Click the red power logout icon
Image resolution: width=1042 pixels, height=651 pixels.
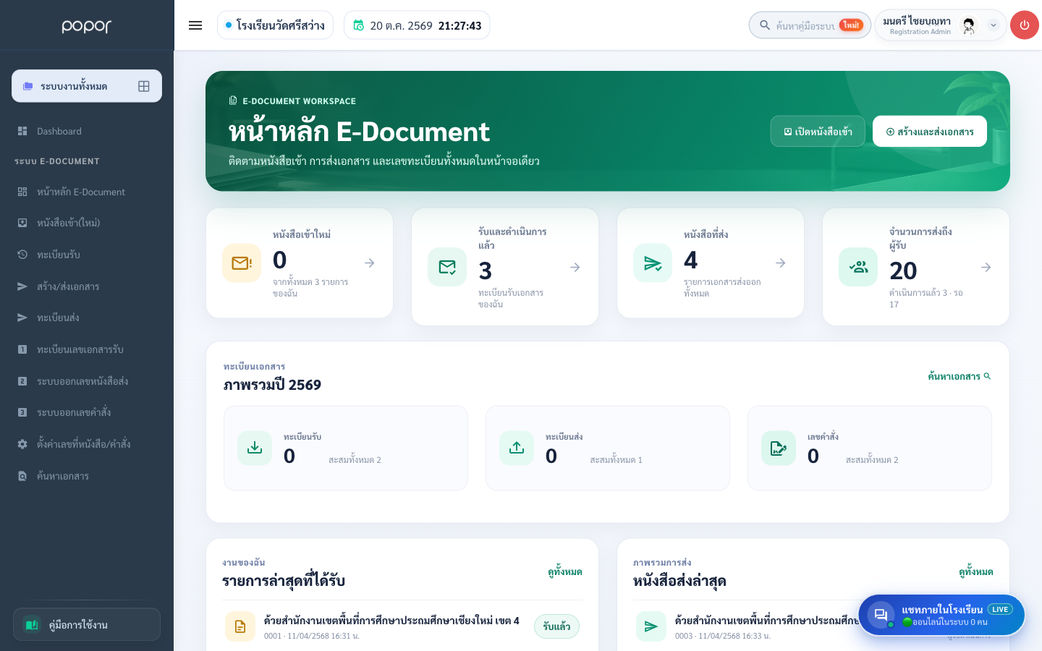tap(1025, 25)
